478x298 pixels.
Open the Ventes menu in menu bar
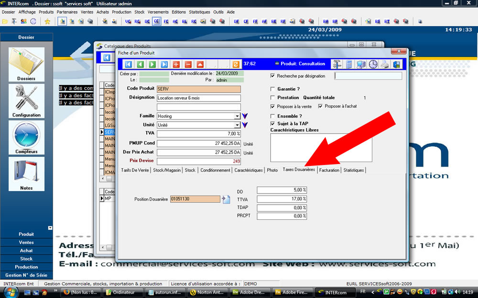(87, 12)
